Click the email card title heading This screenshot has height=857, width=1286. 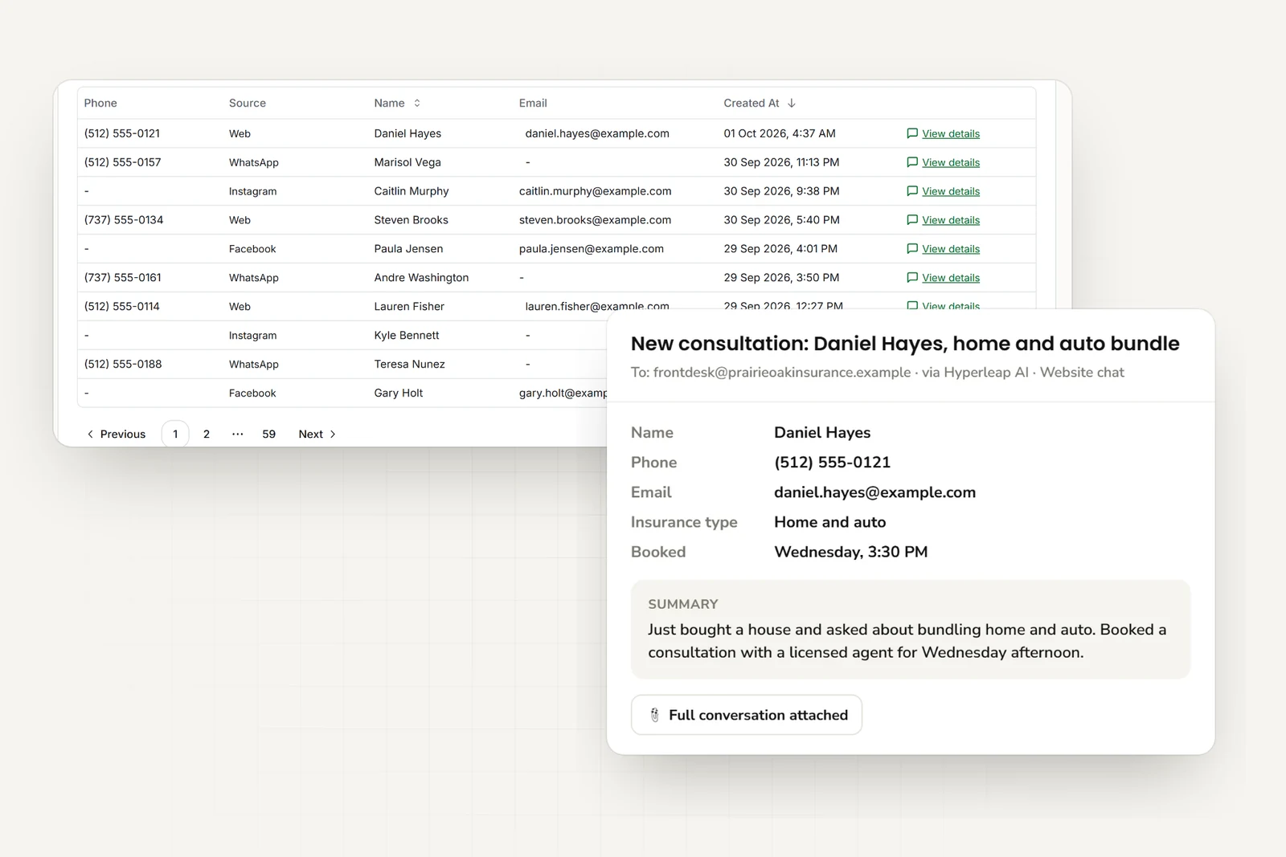(x=905, y=344)
